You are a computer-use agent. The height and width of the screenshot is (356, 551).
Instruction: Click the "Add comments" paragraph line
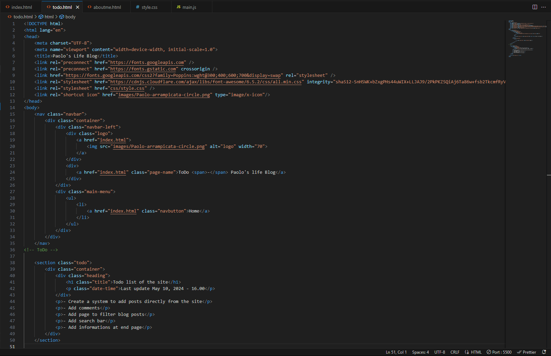point(83,308)
